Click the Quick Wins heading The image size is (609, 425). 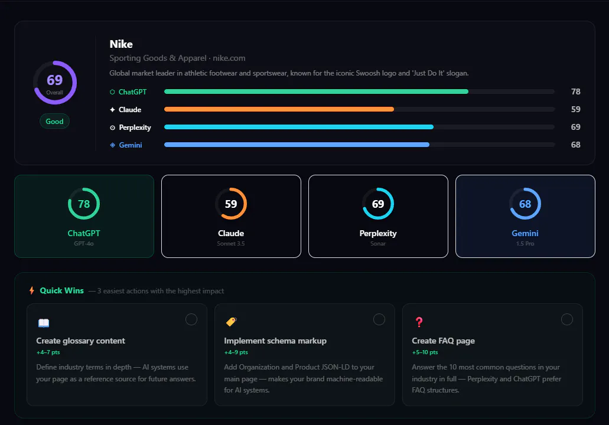coord(62,290)
